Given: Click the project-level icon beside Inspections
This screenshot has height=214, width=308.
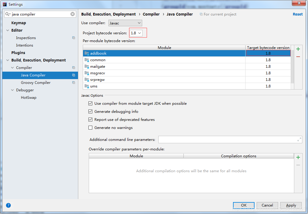Looking at the screenshot, I should click(x=74, y=38).
